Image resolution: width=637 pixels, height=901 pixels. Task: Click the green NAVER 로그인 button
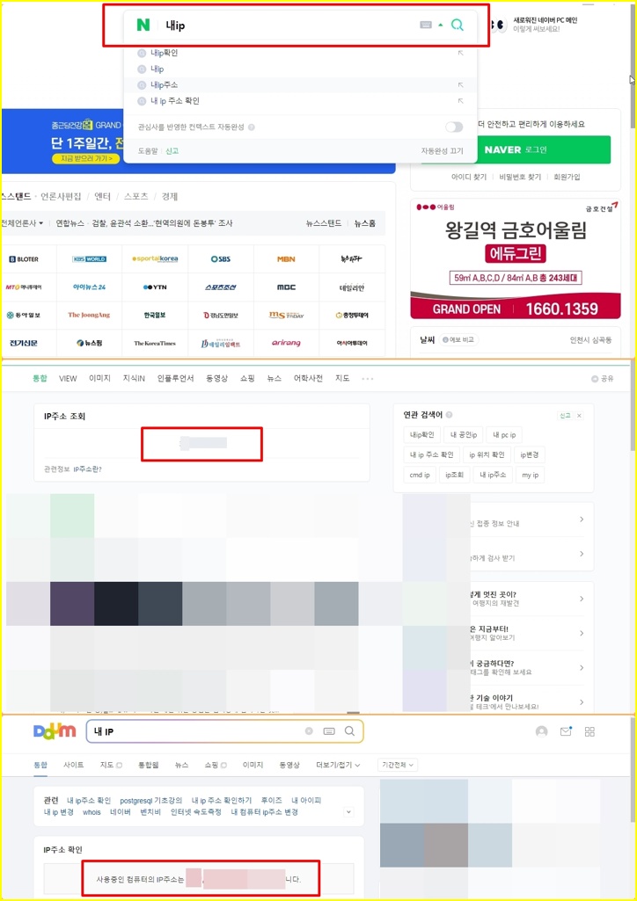click(x=516, y=149)
